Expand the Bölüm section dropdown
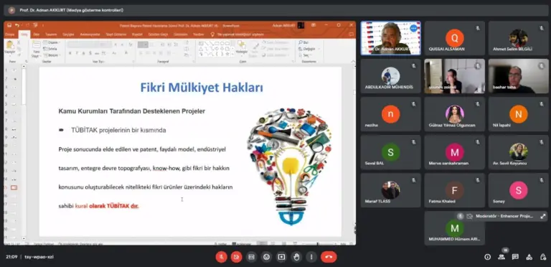This screenshot has width=551, height=267. (x=52, y=55)
